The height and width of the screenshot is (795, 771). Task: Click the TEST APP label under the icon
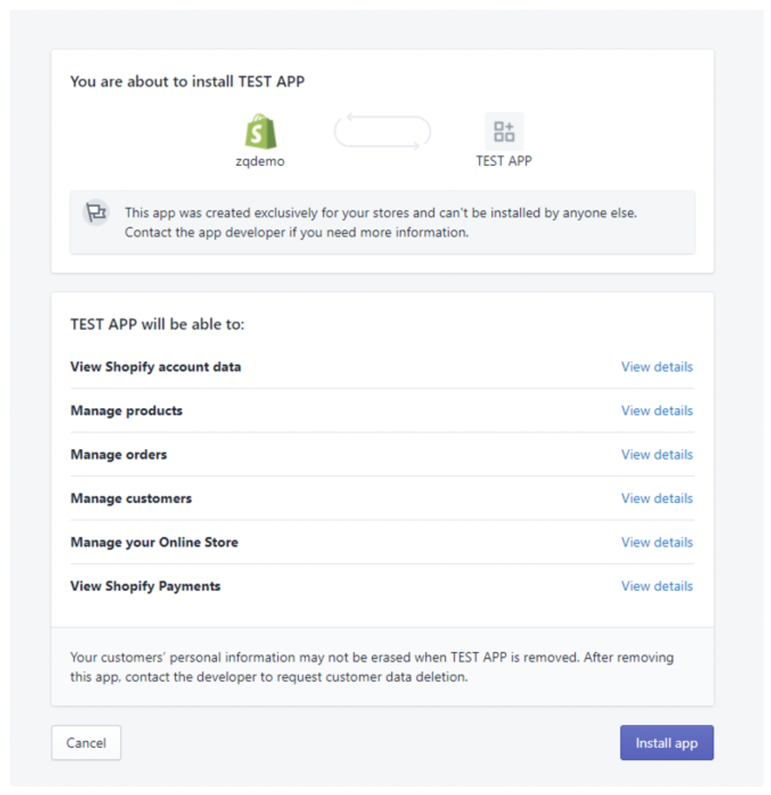tap(504, 162)
